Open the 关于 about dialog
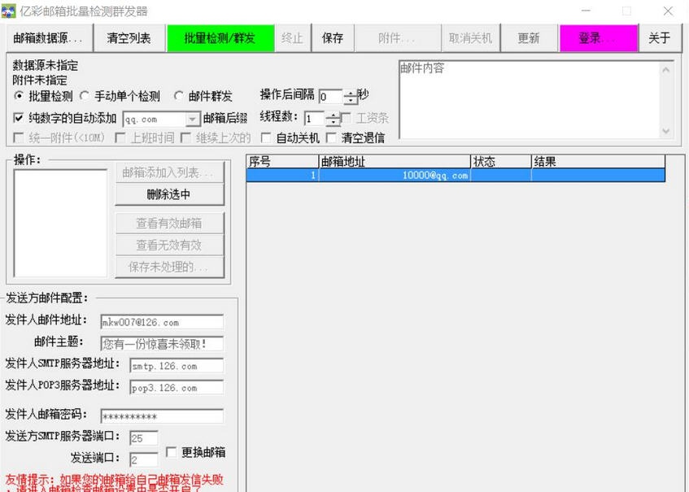689x492 pixels. point(659,37)
